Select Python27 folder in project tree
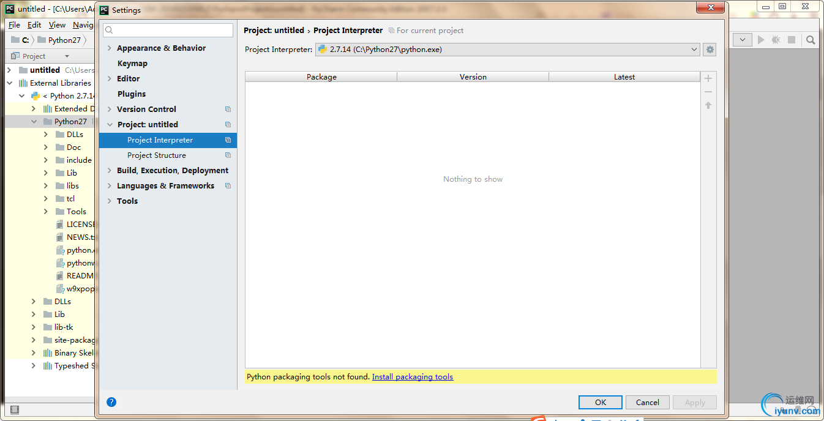 click(x=70, y=122)
